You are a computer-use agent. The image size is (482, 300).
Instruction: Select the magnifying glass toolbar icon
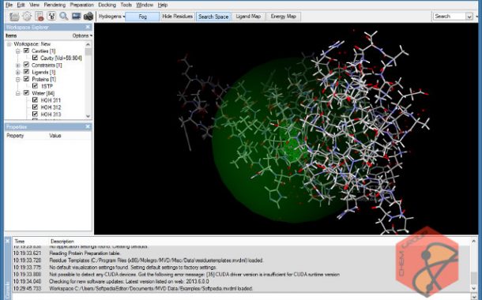pos(64,16)
